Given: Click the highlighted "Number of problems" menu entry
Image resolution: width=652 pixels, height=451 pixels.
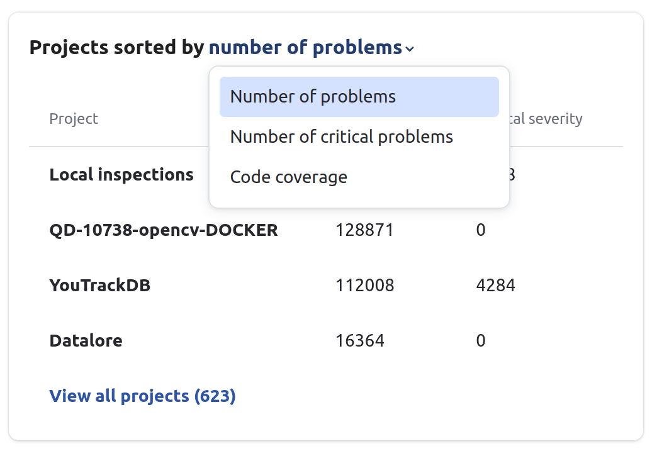Looking at the screenshot, I should tap(313, 96).
